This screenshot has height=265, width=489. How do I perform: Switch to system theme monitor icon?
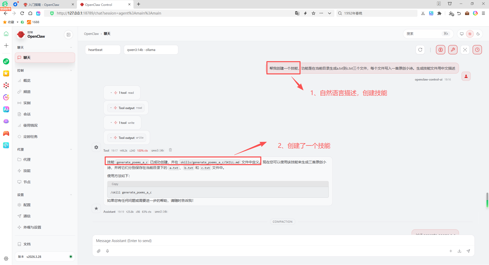pos(462,34)
